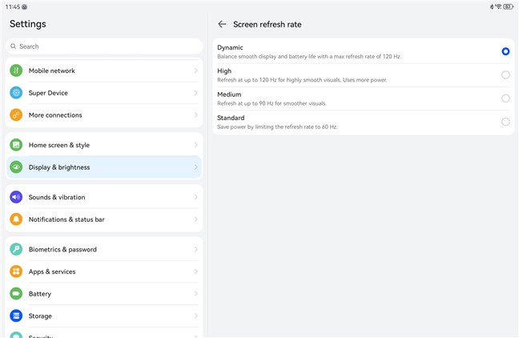Choose the Standard 60 Hz radio option
Viewport: 519px width, 338px height.
[x=505, y=122]
